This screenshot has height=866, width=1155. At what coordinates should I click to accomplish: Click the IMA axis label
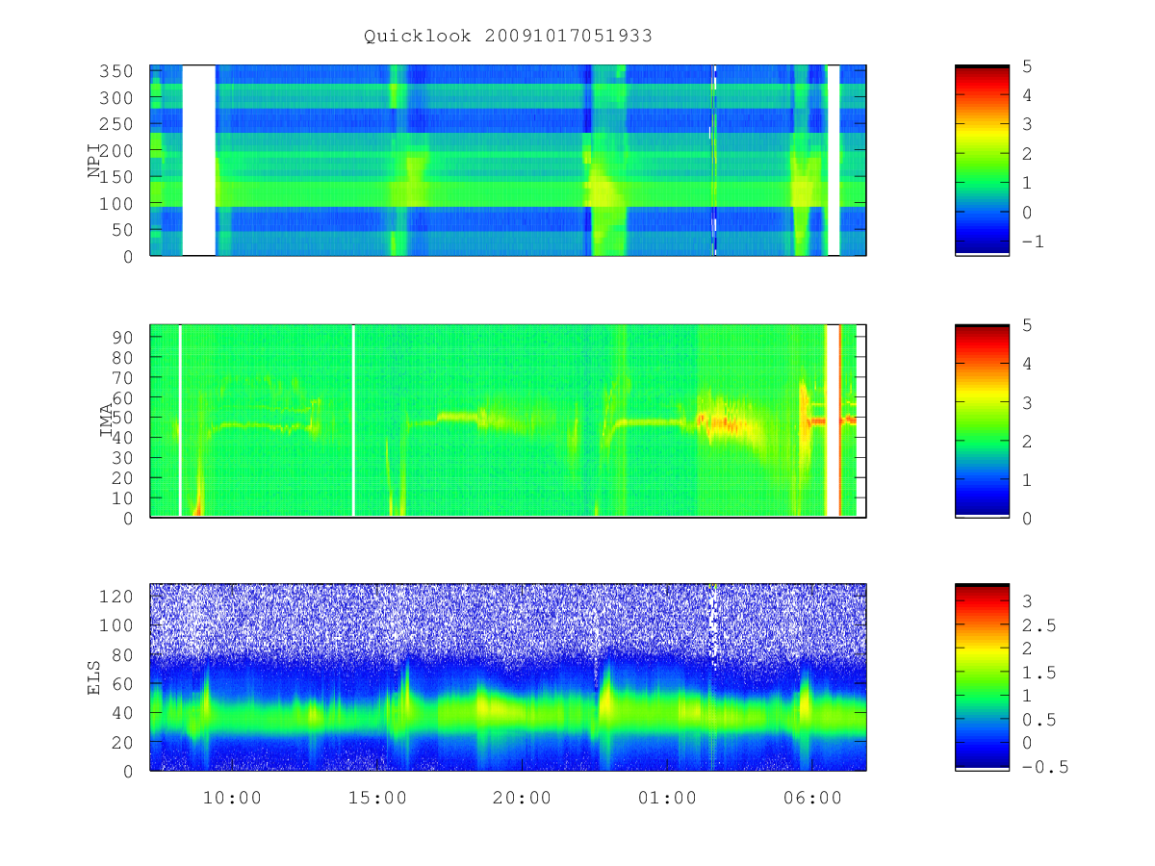click(x=109, y=420)
